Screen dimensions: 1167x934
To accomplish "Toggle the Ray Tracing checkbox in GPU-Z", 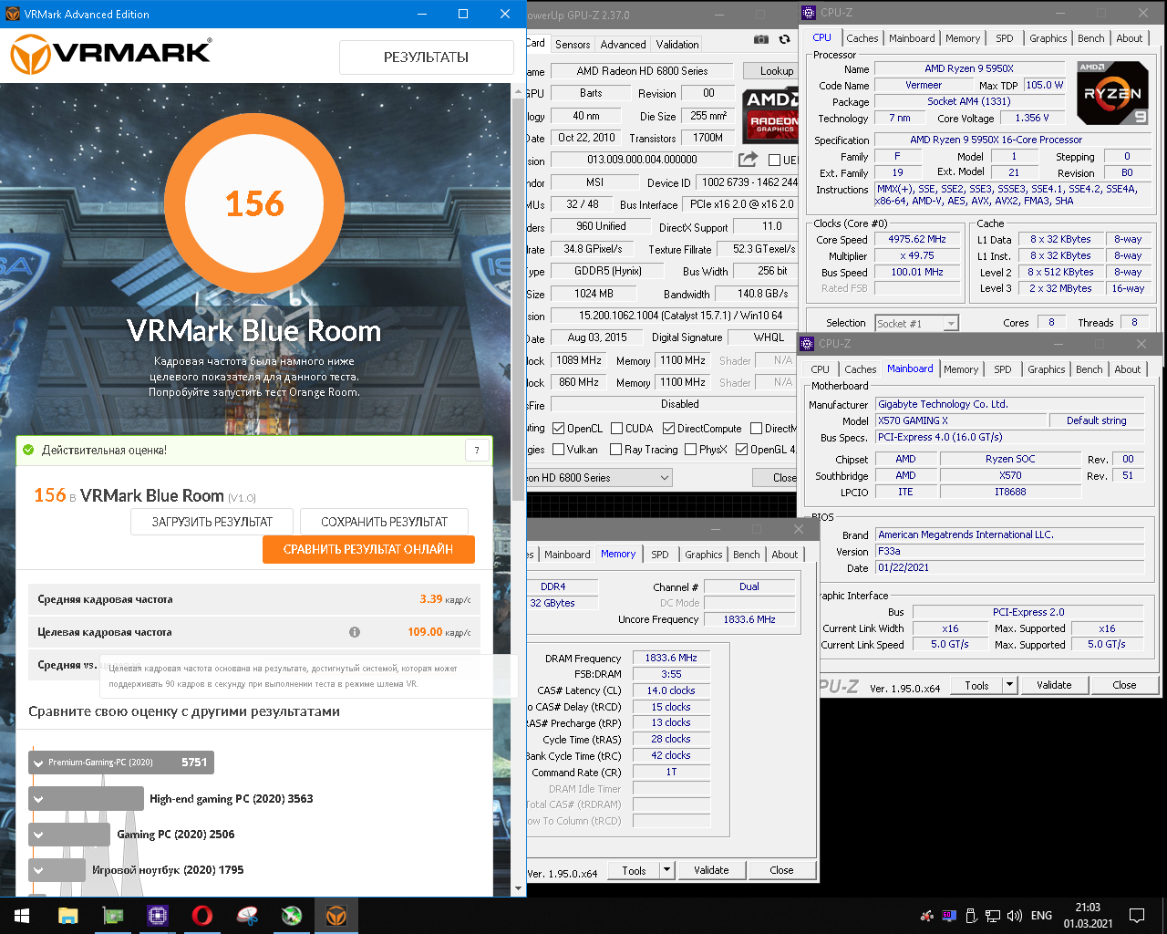I will click(616, 450).
